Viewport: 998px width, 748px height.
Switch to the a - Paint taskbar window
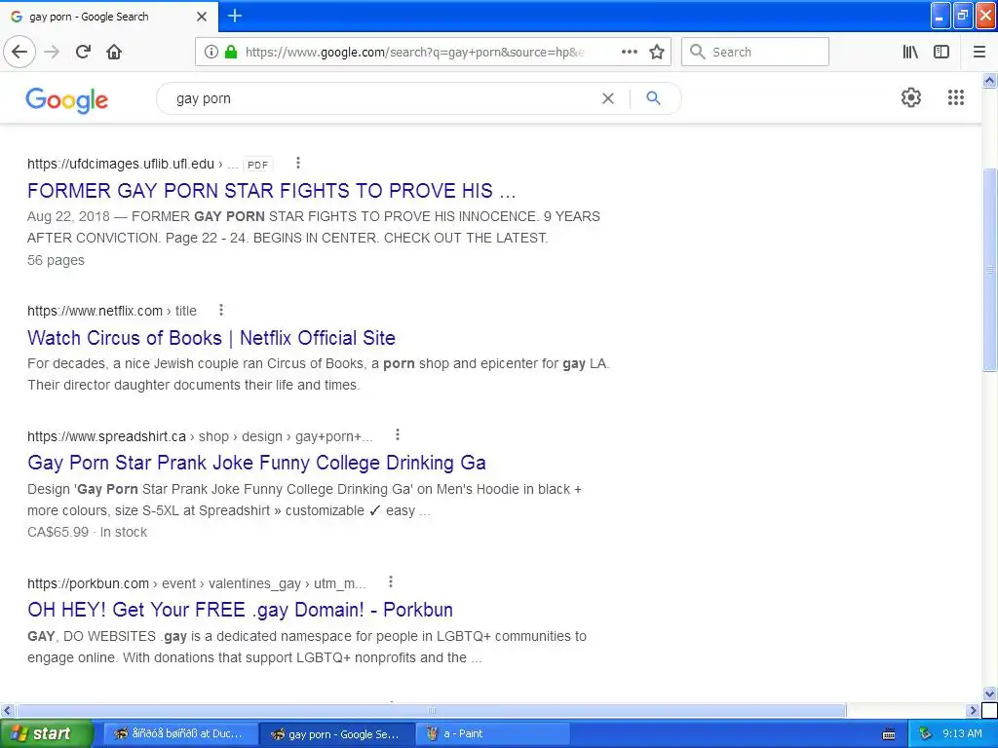[493, 733]
